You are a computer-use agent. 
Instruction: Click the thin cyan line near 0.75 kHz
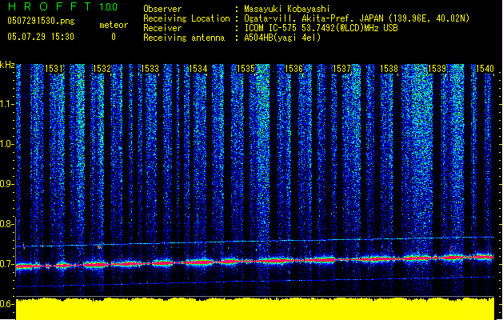click(x=255, y=242)
